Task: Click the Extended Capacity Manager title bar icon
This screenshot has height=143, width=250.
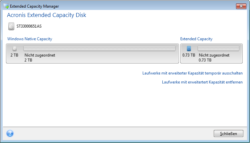Action: click(x=6, y=6)
